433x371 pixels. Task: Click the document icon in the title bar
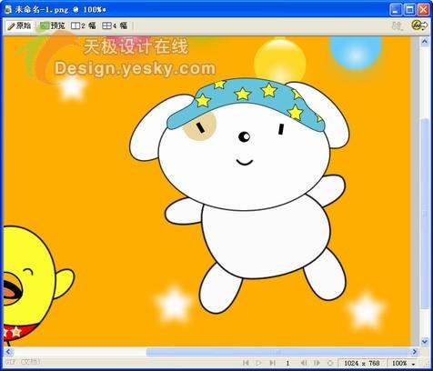(x=8, y=9)
